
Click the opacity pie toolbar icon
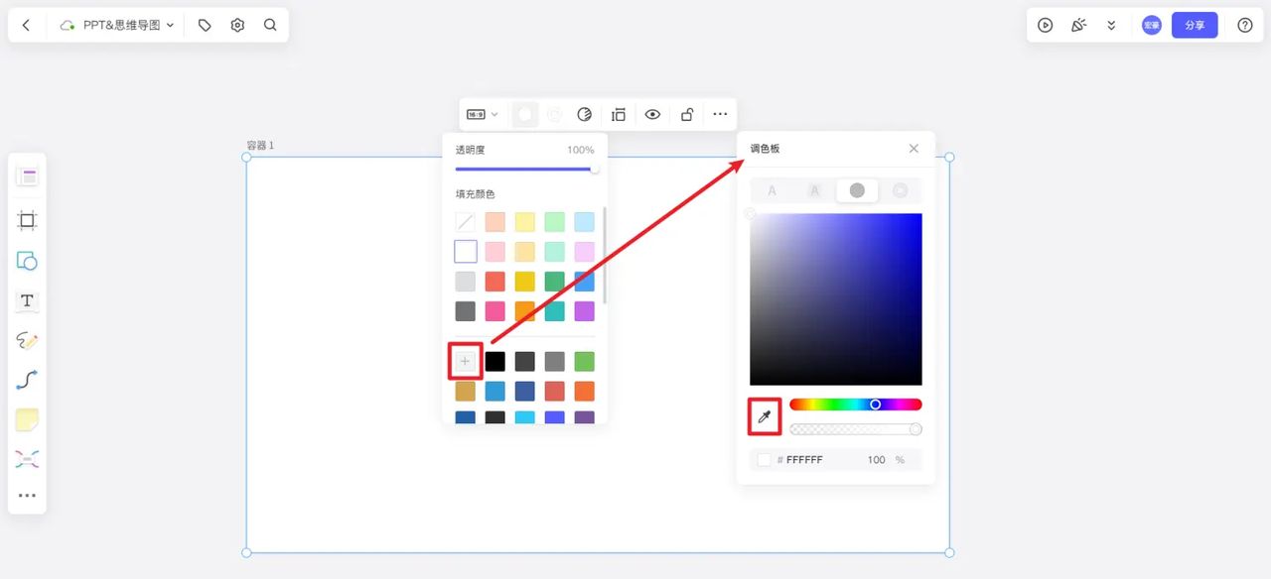click(585, 114)
